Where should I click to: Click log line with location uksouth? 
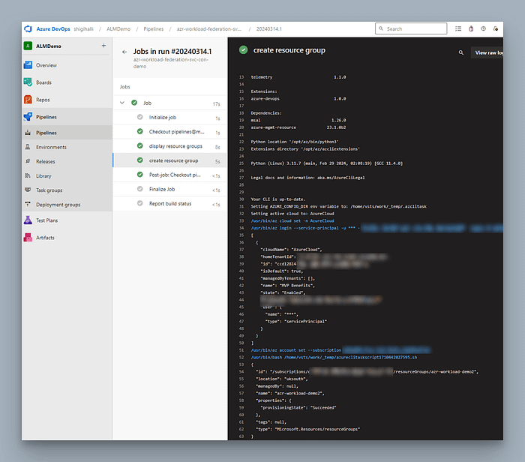coord(281,379)
